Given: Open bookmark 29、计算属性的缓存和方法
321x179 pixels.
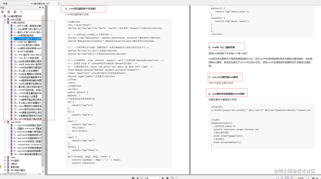Looking at the screenshot, I should (x=27, y=116).
